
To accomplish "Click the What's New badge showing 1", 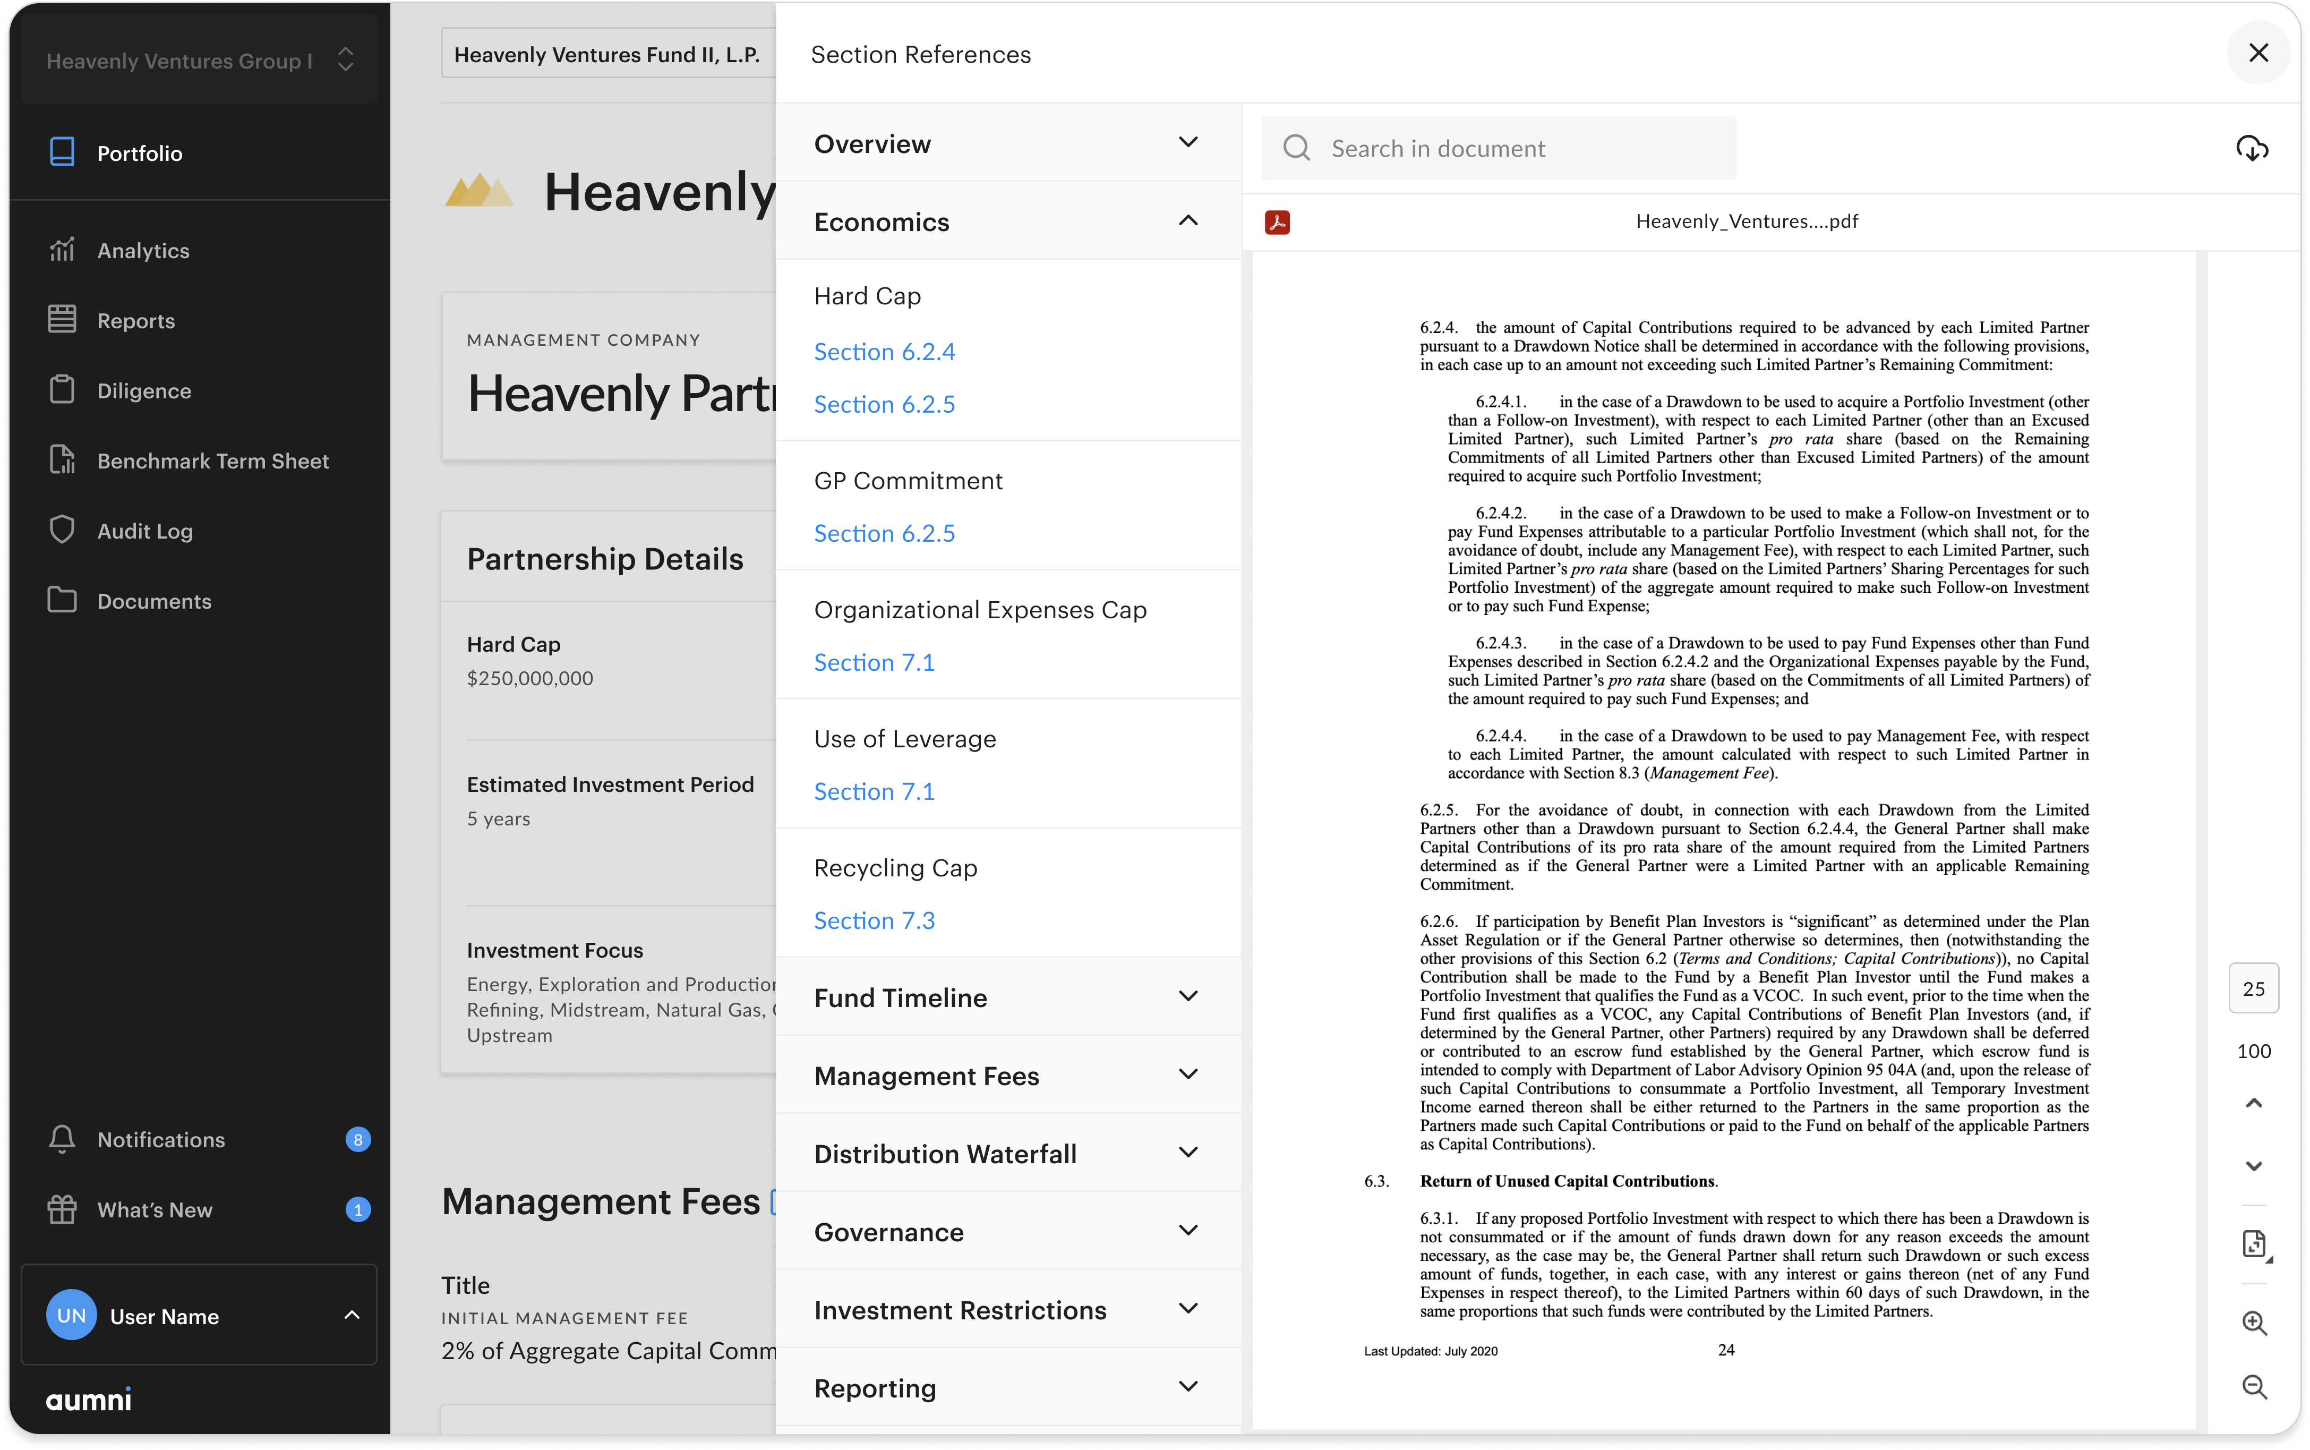I will (x=357, y=1209).
